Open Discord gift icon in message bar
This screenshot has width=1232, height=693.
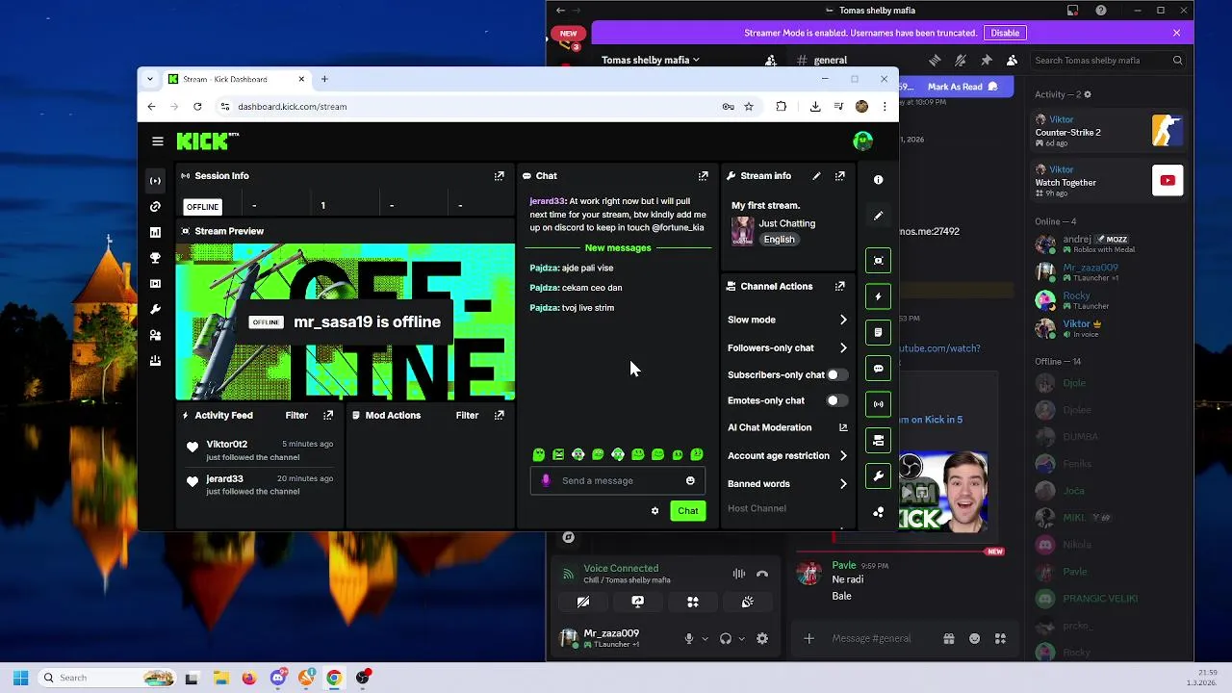tap(949, 638)
